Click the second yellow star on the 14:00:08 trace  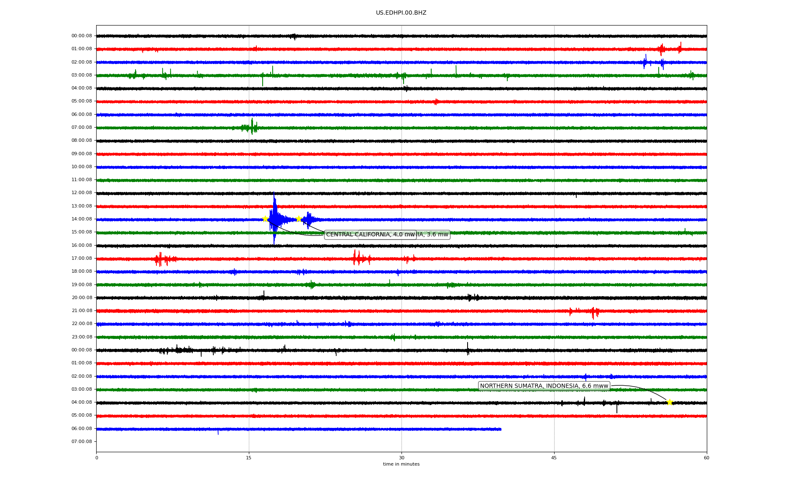point(299,219)
